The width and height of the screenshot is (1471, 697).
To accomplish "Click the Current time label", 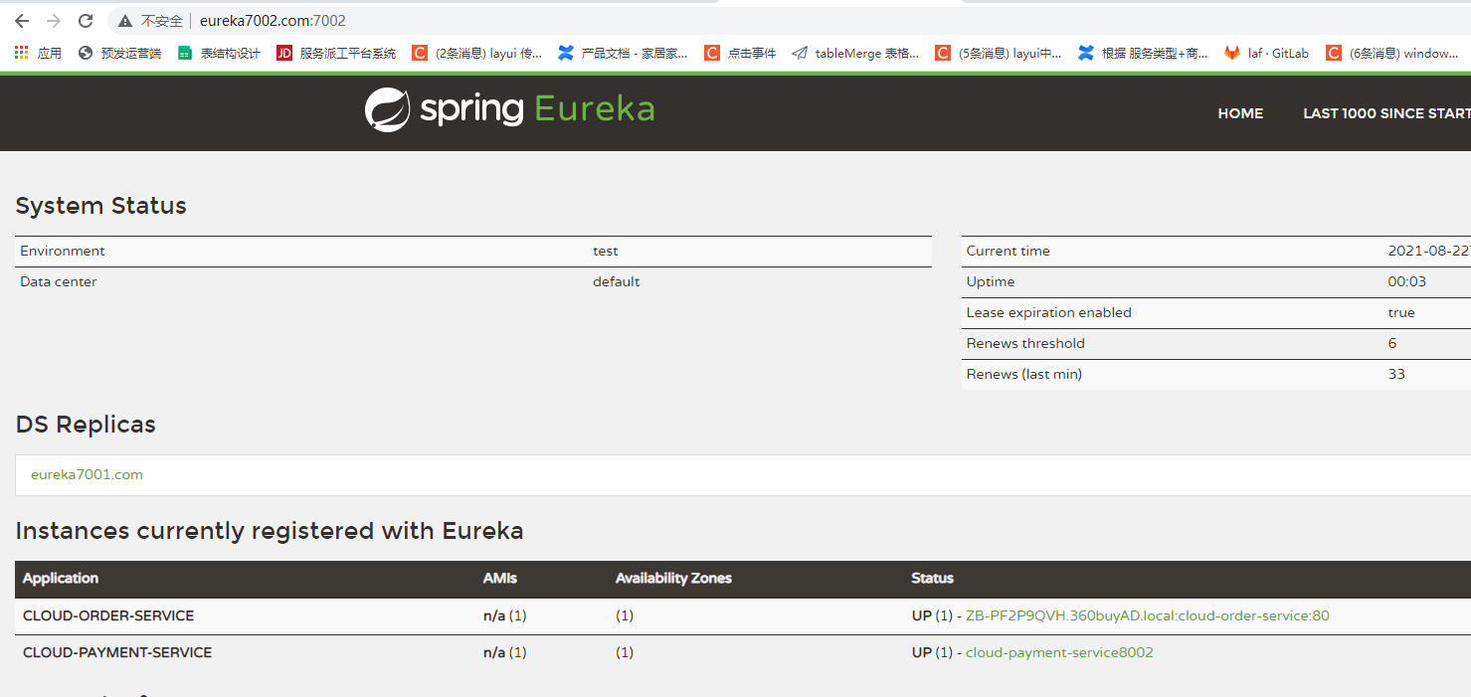I will [x=1009, y=251].
